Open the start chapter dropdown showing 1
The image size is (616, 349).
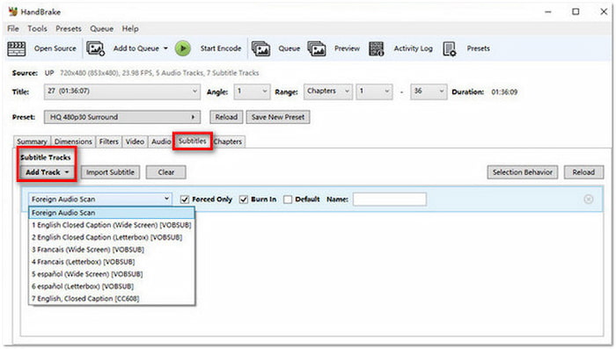[374, 91]
